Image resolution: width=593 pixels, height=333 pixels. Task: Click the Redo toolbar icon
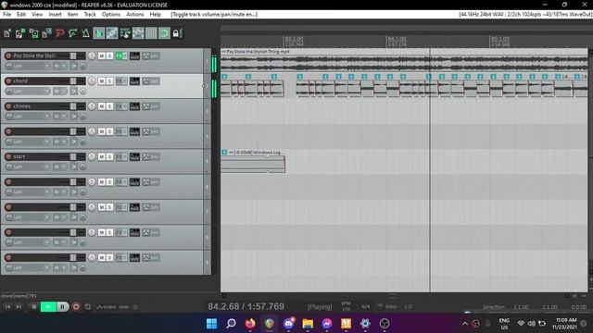click(72, 33)
